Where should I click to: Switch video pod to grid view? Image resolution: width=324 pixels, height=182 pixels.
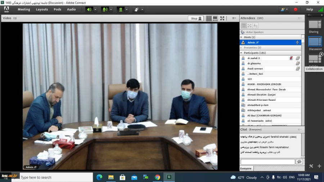tap(209, 18)
